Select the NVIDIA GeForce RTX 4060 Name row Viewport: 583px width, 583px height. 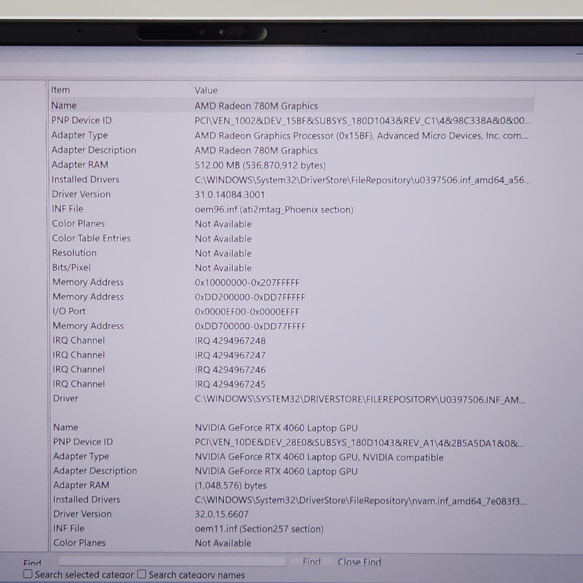[x=276, y=428]
